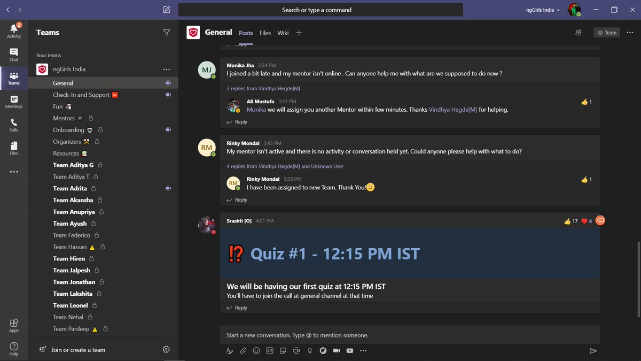
Task: Open the emoji picker
Action: pyautogui.click(x=256, y=351)
